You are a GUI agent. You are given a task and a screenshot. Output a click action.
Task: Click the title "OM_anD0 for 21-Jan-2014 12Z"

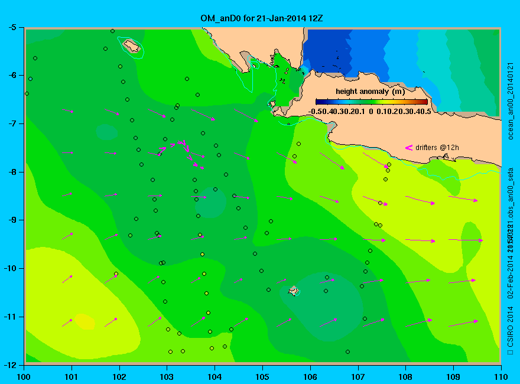pyautogui.click(x=261, y=18)
